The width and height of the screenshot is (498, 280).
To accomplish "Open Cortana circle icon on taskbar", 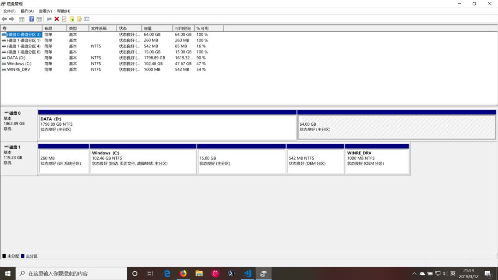I will click(135, 274).
